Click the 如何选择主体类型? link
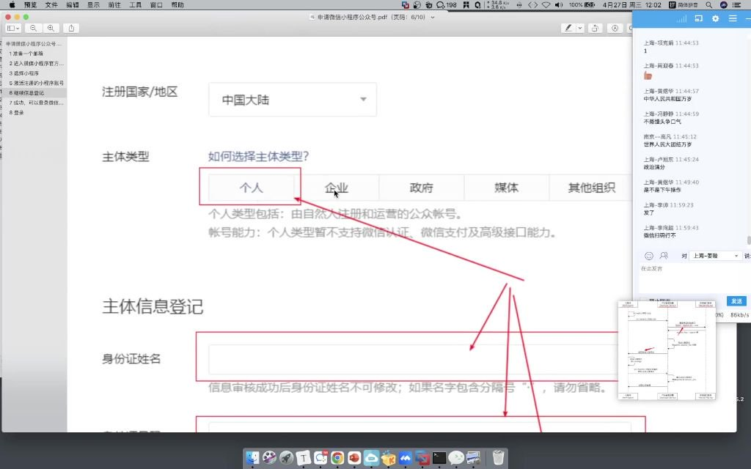This screenshot has width=751, height=469. point(259,157)
